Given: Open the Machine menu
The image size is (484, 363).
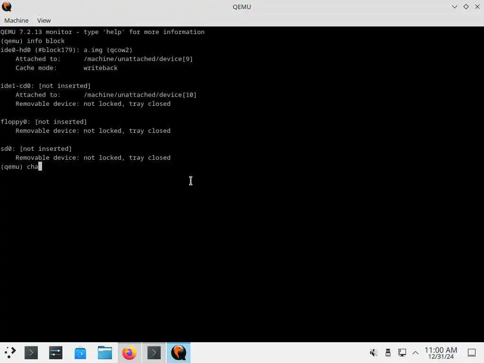Looking at the screenshot, I should pyautogui.click(x=17, y=20).
